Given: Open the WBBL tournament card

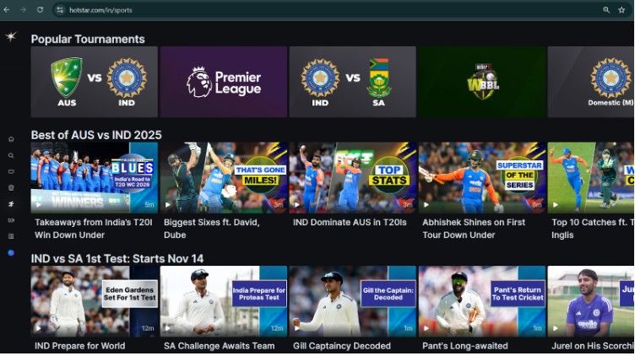Looking at the screenshot, I should click(482, 82).
